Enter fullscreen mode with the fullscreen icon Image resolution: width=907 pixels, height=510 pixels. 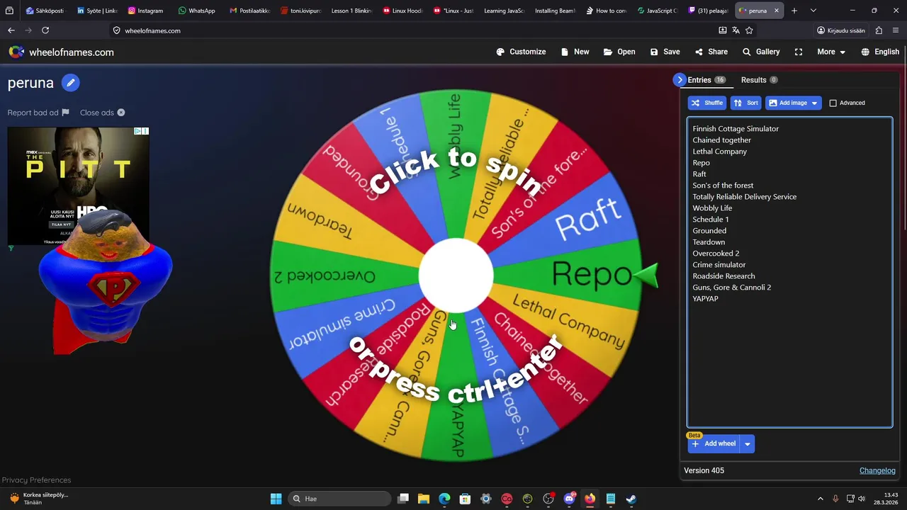point(799,52)
